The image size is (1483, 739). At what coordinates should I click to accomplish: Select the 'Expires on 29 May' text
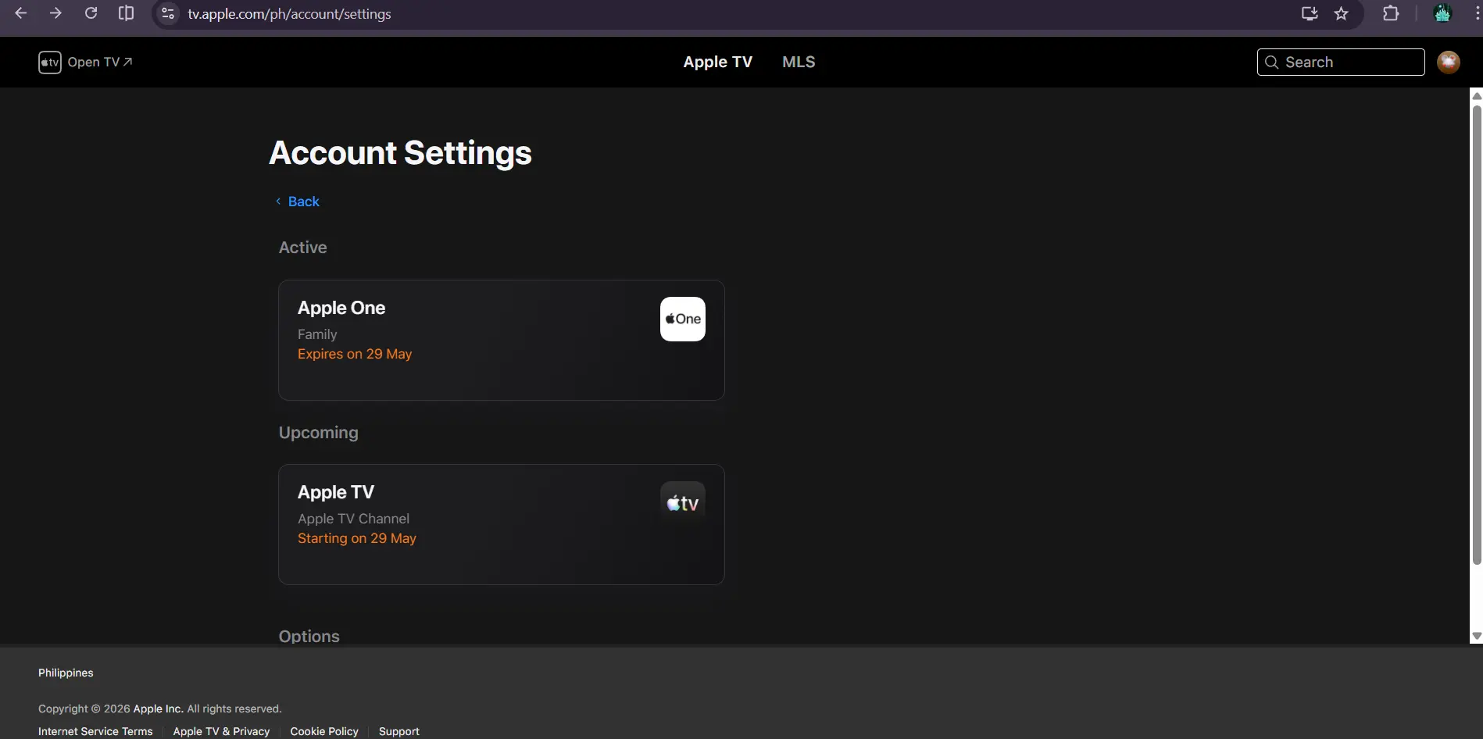pyautogui.click(x=355, y=354)
